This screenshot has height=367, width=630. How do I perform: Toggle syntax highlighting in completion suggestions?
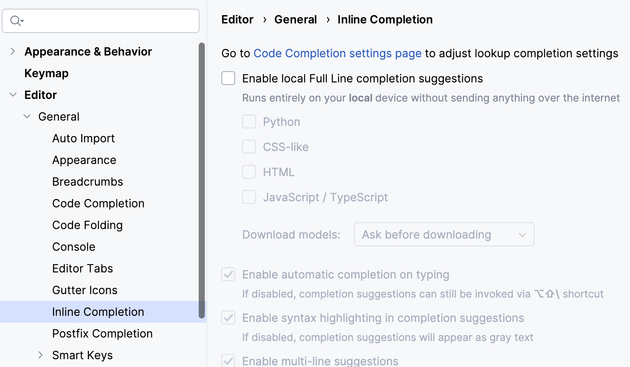pyautogui.click(x=228, y=318)
